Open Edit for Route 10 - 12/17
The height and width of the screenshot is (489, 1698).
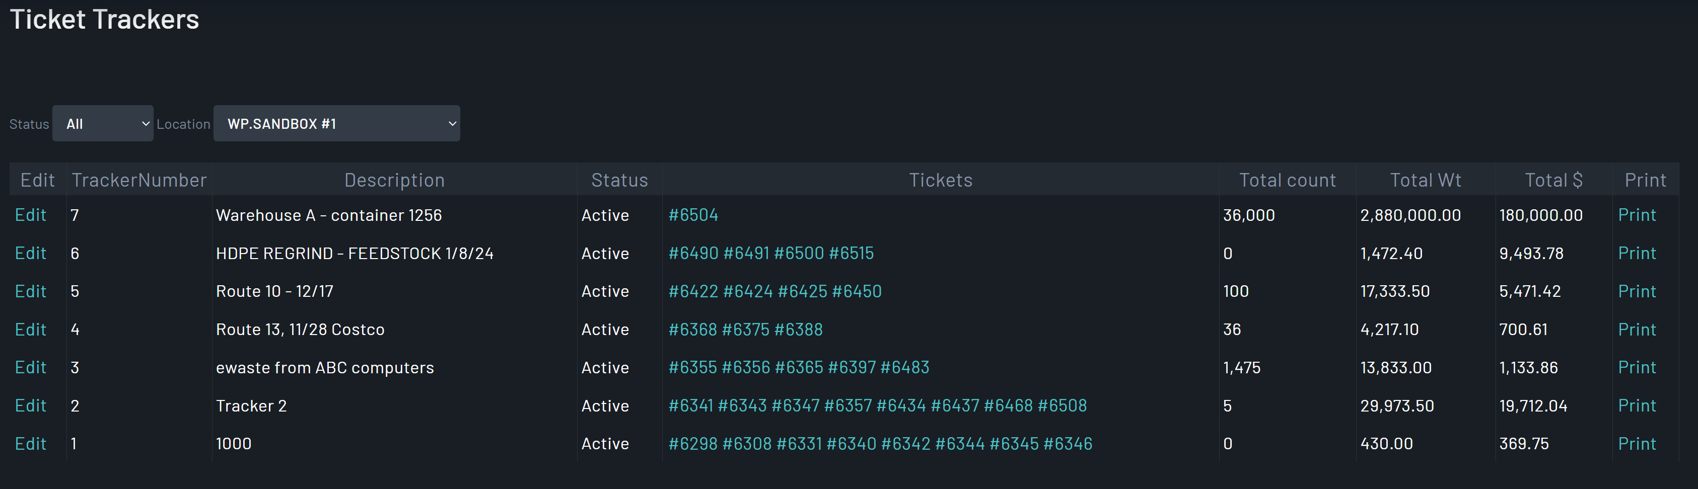click(30, 292)
